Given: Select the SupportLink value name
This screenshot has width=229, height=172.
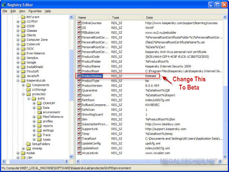Looking at the screenshot, I should (90, 129).
